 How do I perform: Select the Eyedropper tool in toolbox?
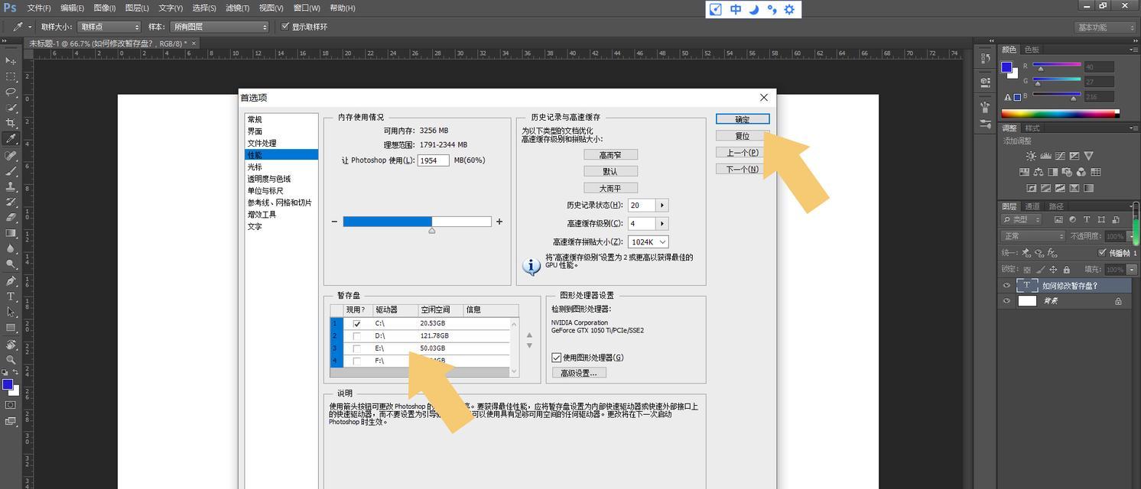(x=11, y=139)
